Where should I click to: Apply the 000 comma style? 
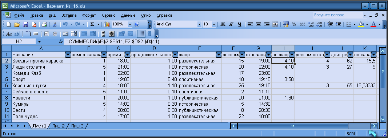(x=303, y=24)
